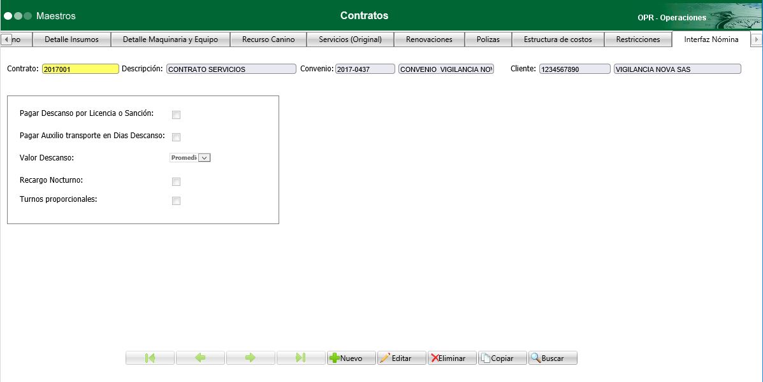Open the Estructura de costos tab
The height and width of the screenshot is (382, 763).
pyautogui.click(x=558, y=39)
